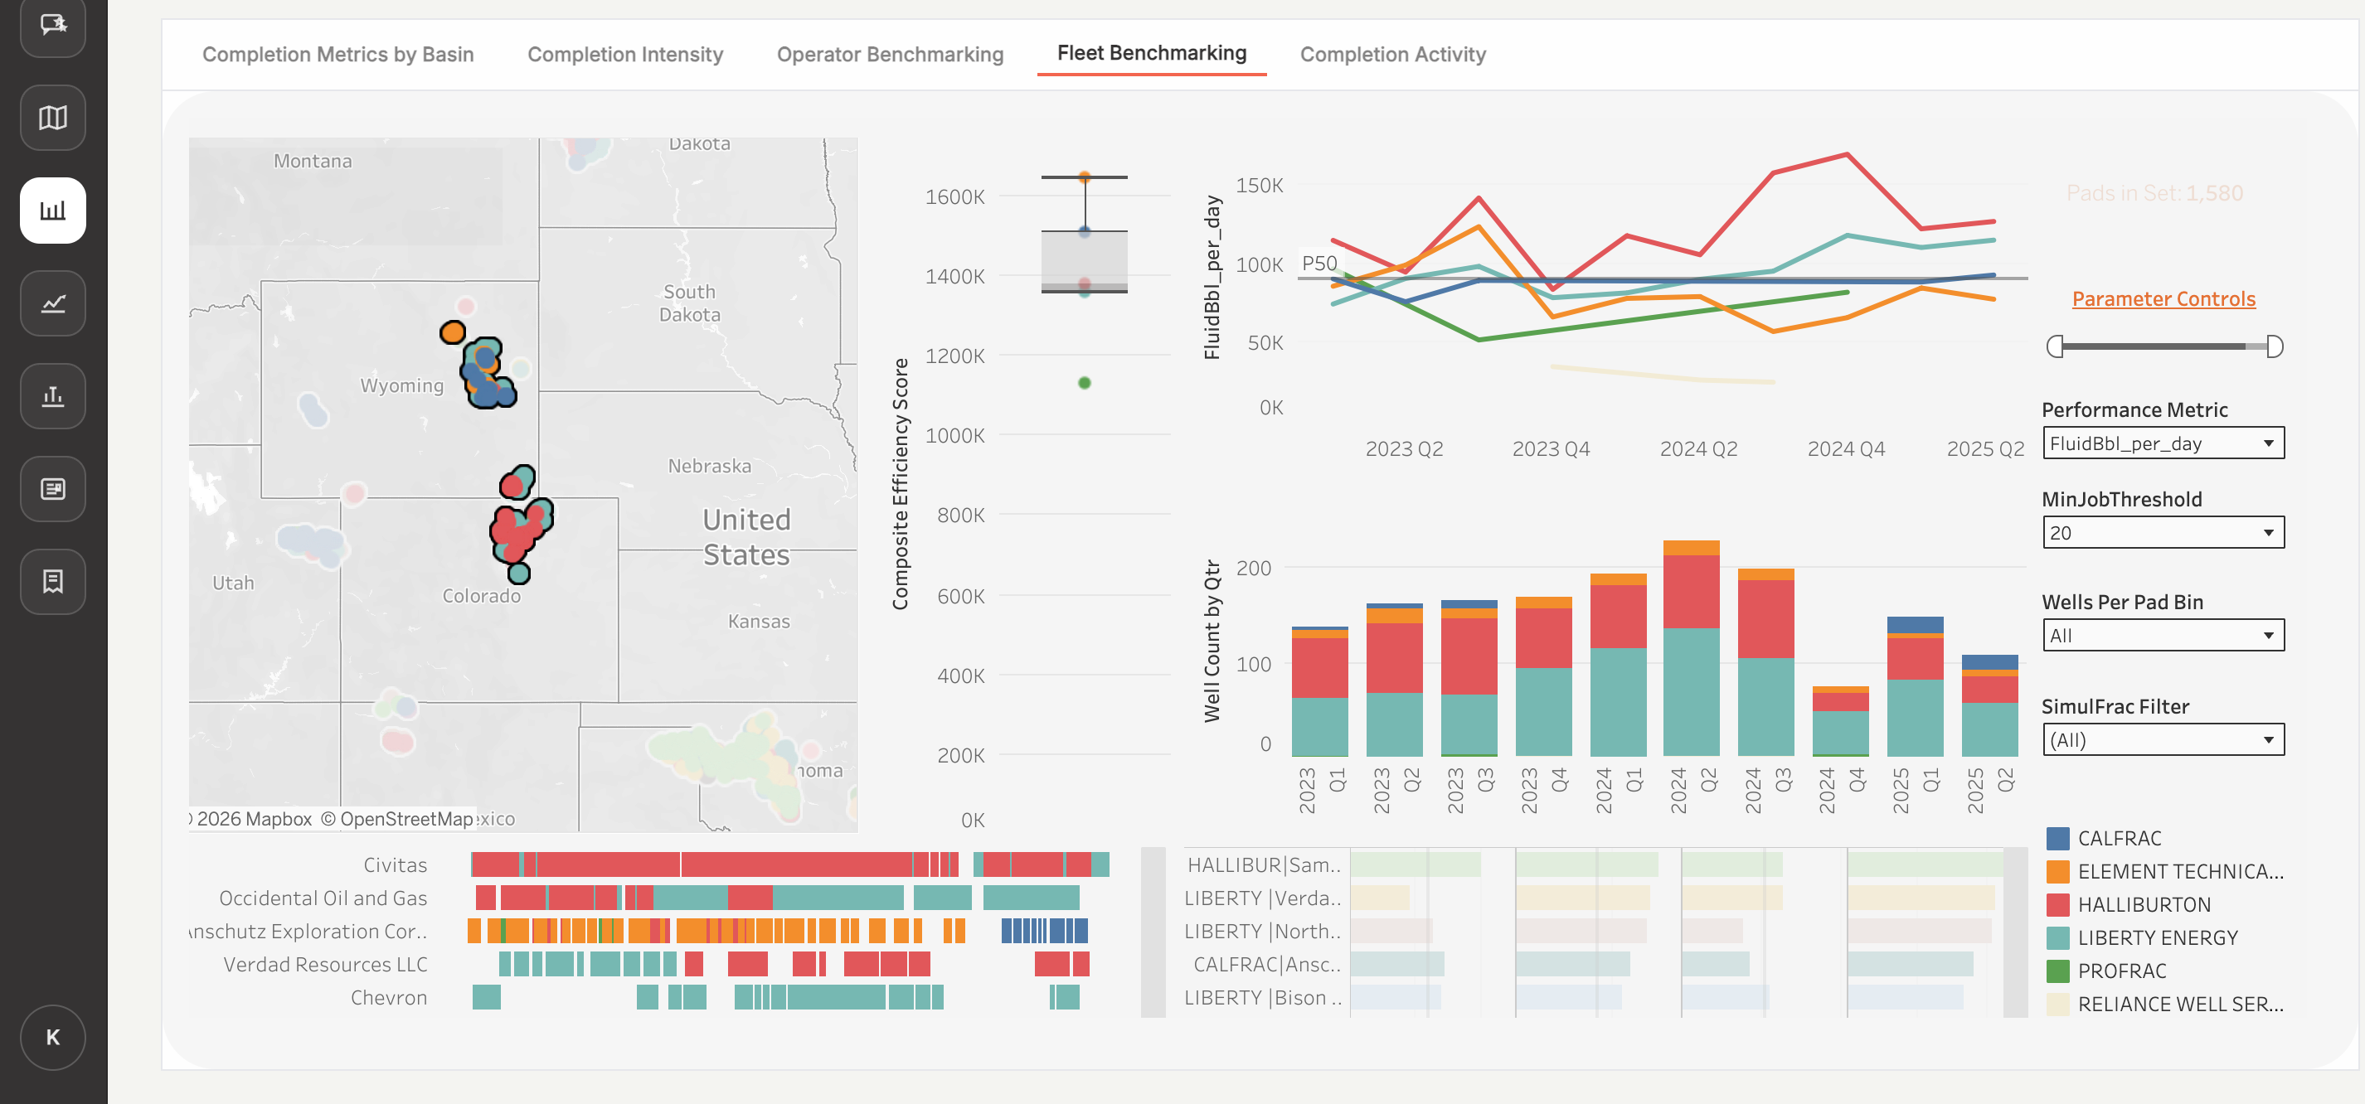Click the Parameter Controls link
Viewport: 2365px width, 1104px height.
(x=2163, y=298)
